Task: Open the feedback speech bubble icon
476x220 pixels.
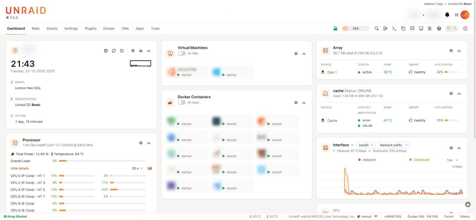Action: tap(412, 28)
